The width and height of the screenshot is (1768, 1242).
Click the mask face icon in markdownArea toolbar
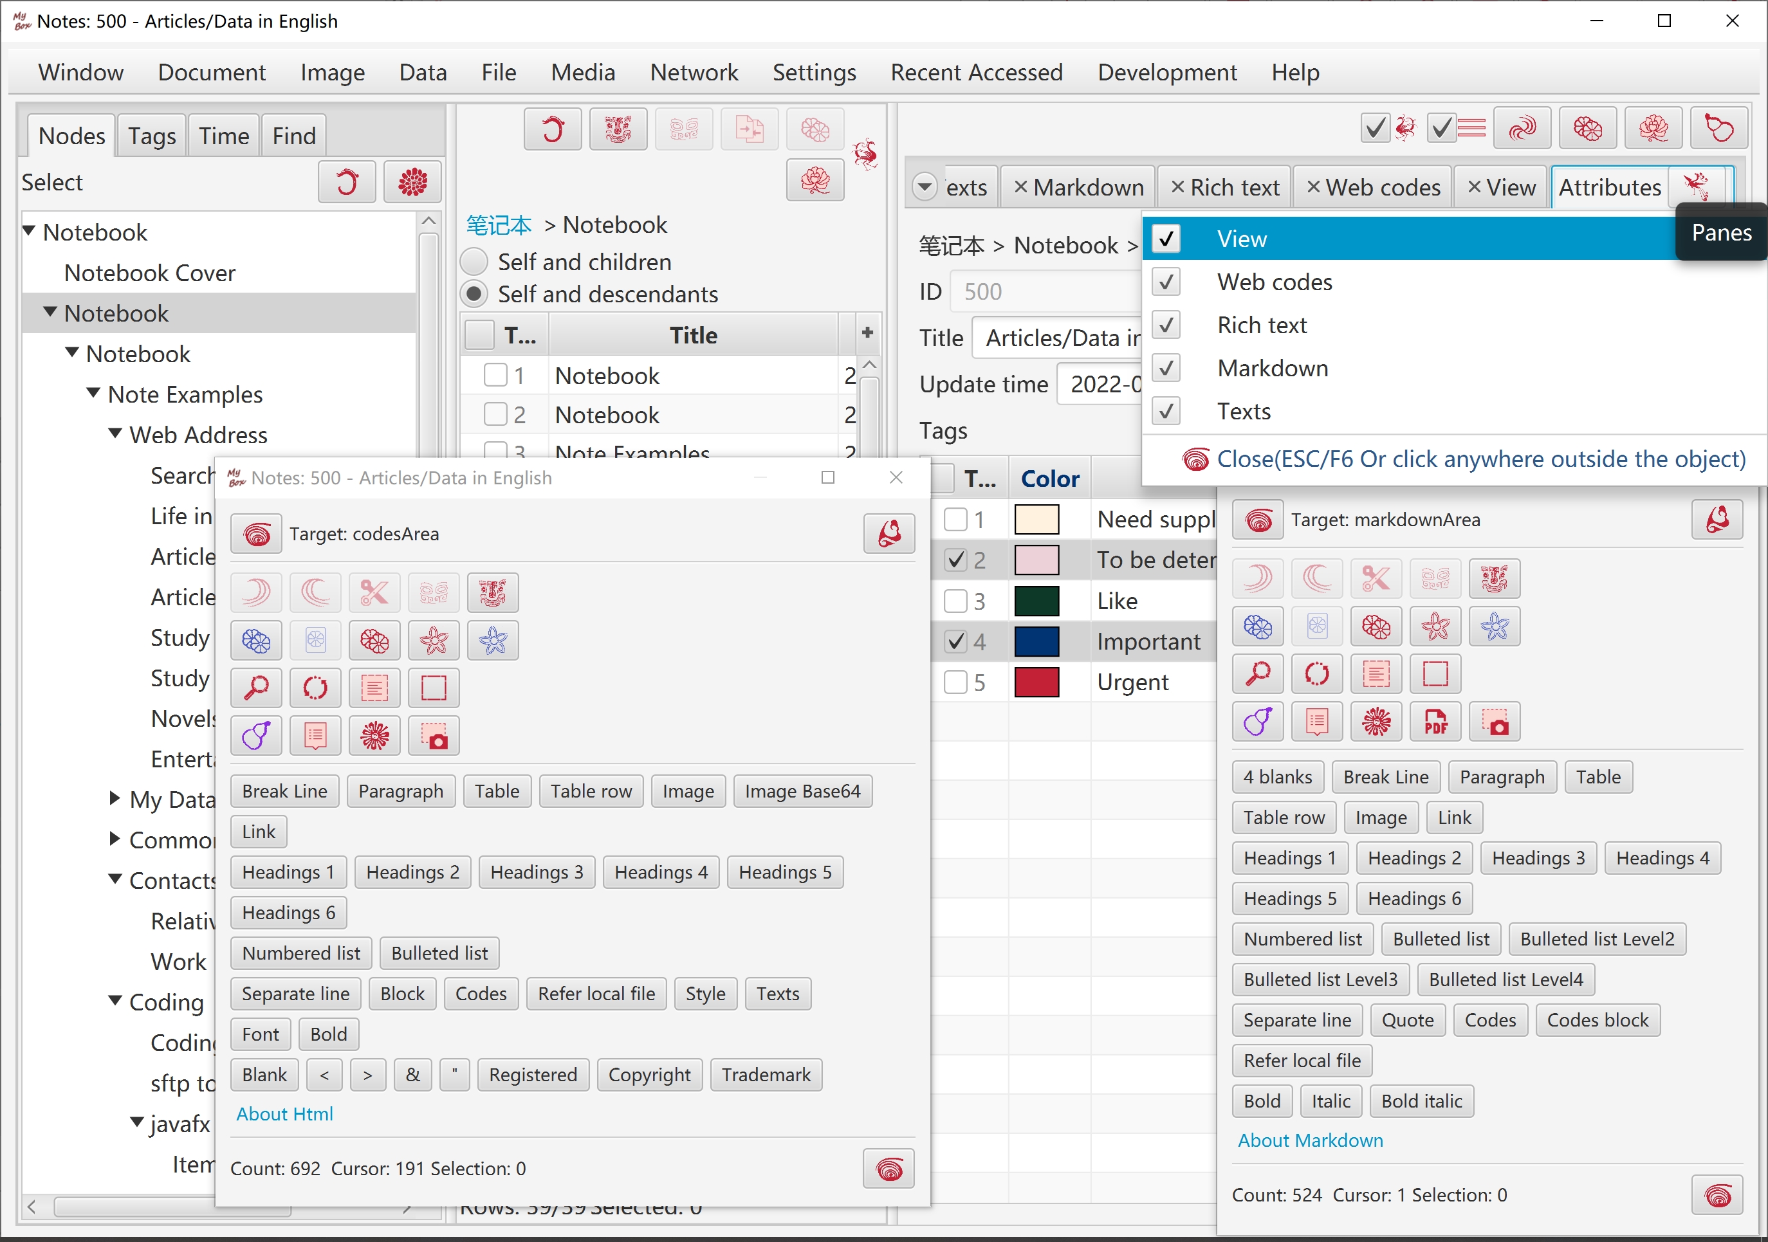click(x=1495, y=578)
